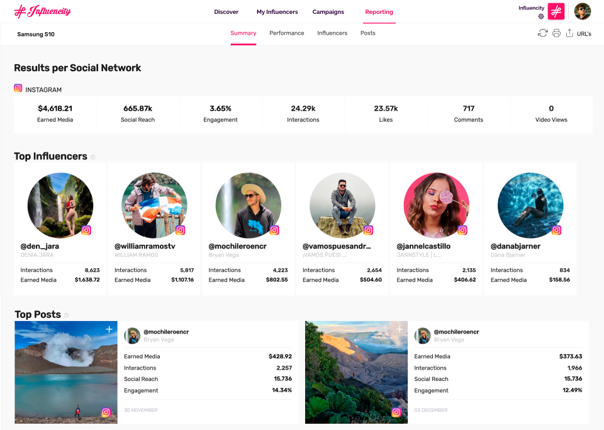Open the user profile avatar menu
Viewport: 604px width, 430px height.
click(x=582, y=11)
